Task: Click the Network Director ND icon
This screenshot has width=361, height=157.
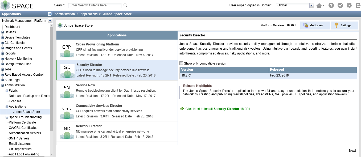Action: (x=67, y=132)
